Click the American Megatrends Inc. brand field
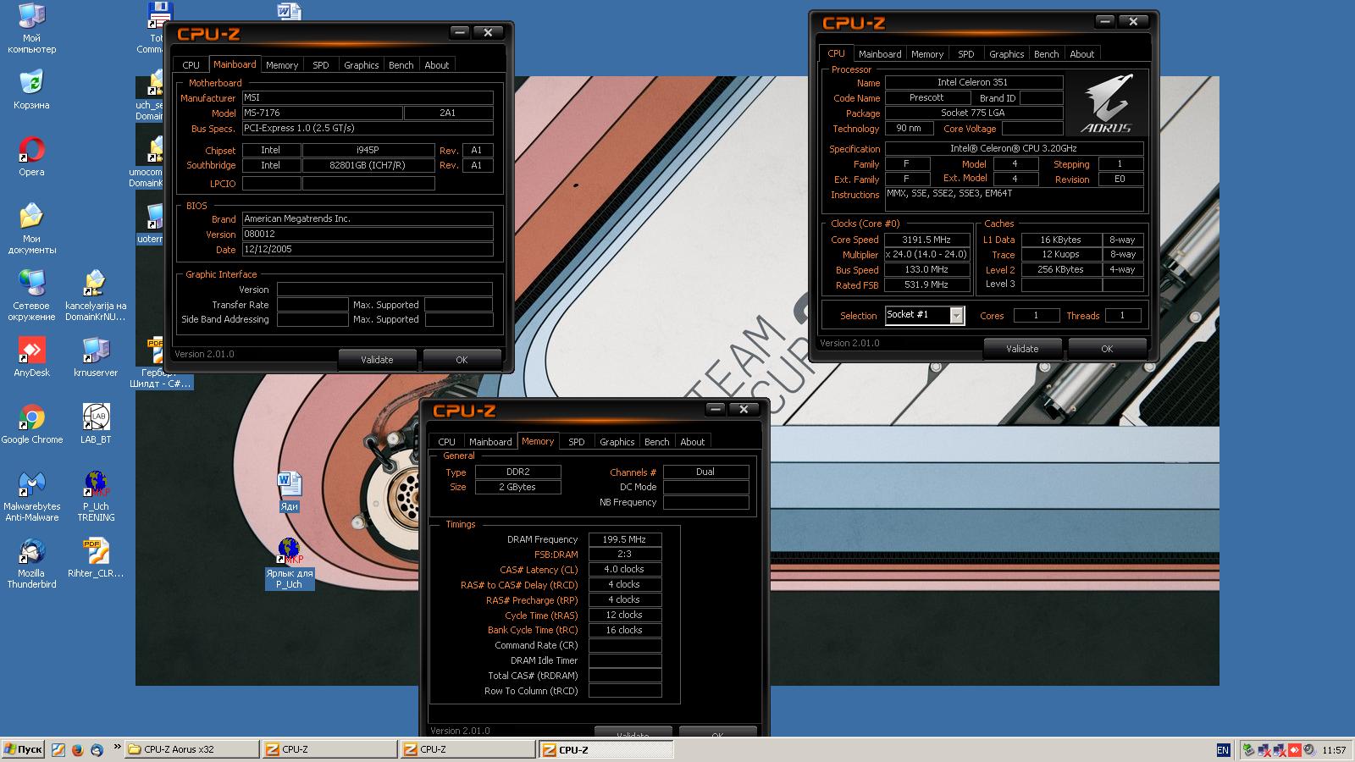 click(x=368, y=218)
